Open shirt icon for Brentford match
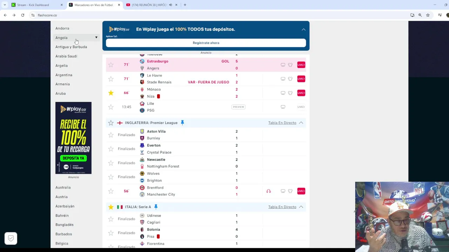This screenshot has width=449, height=252. point(290,191)
